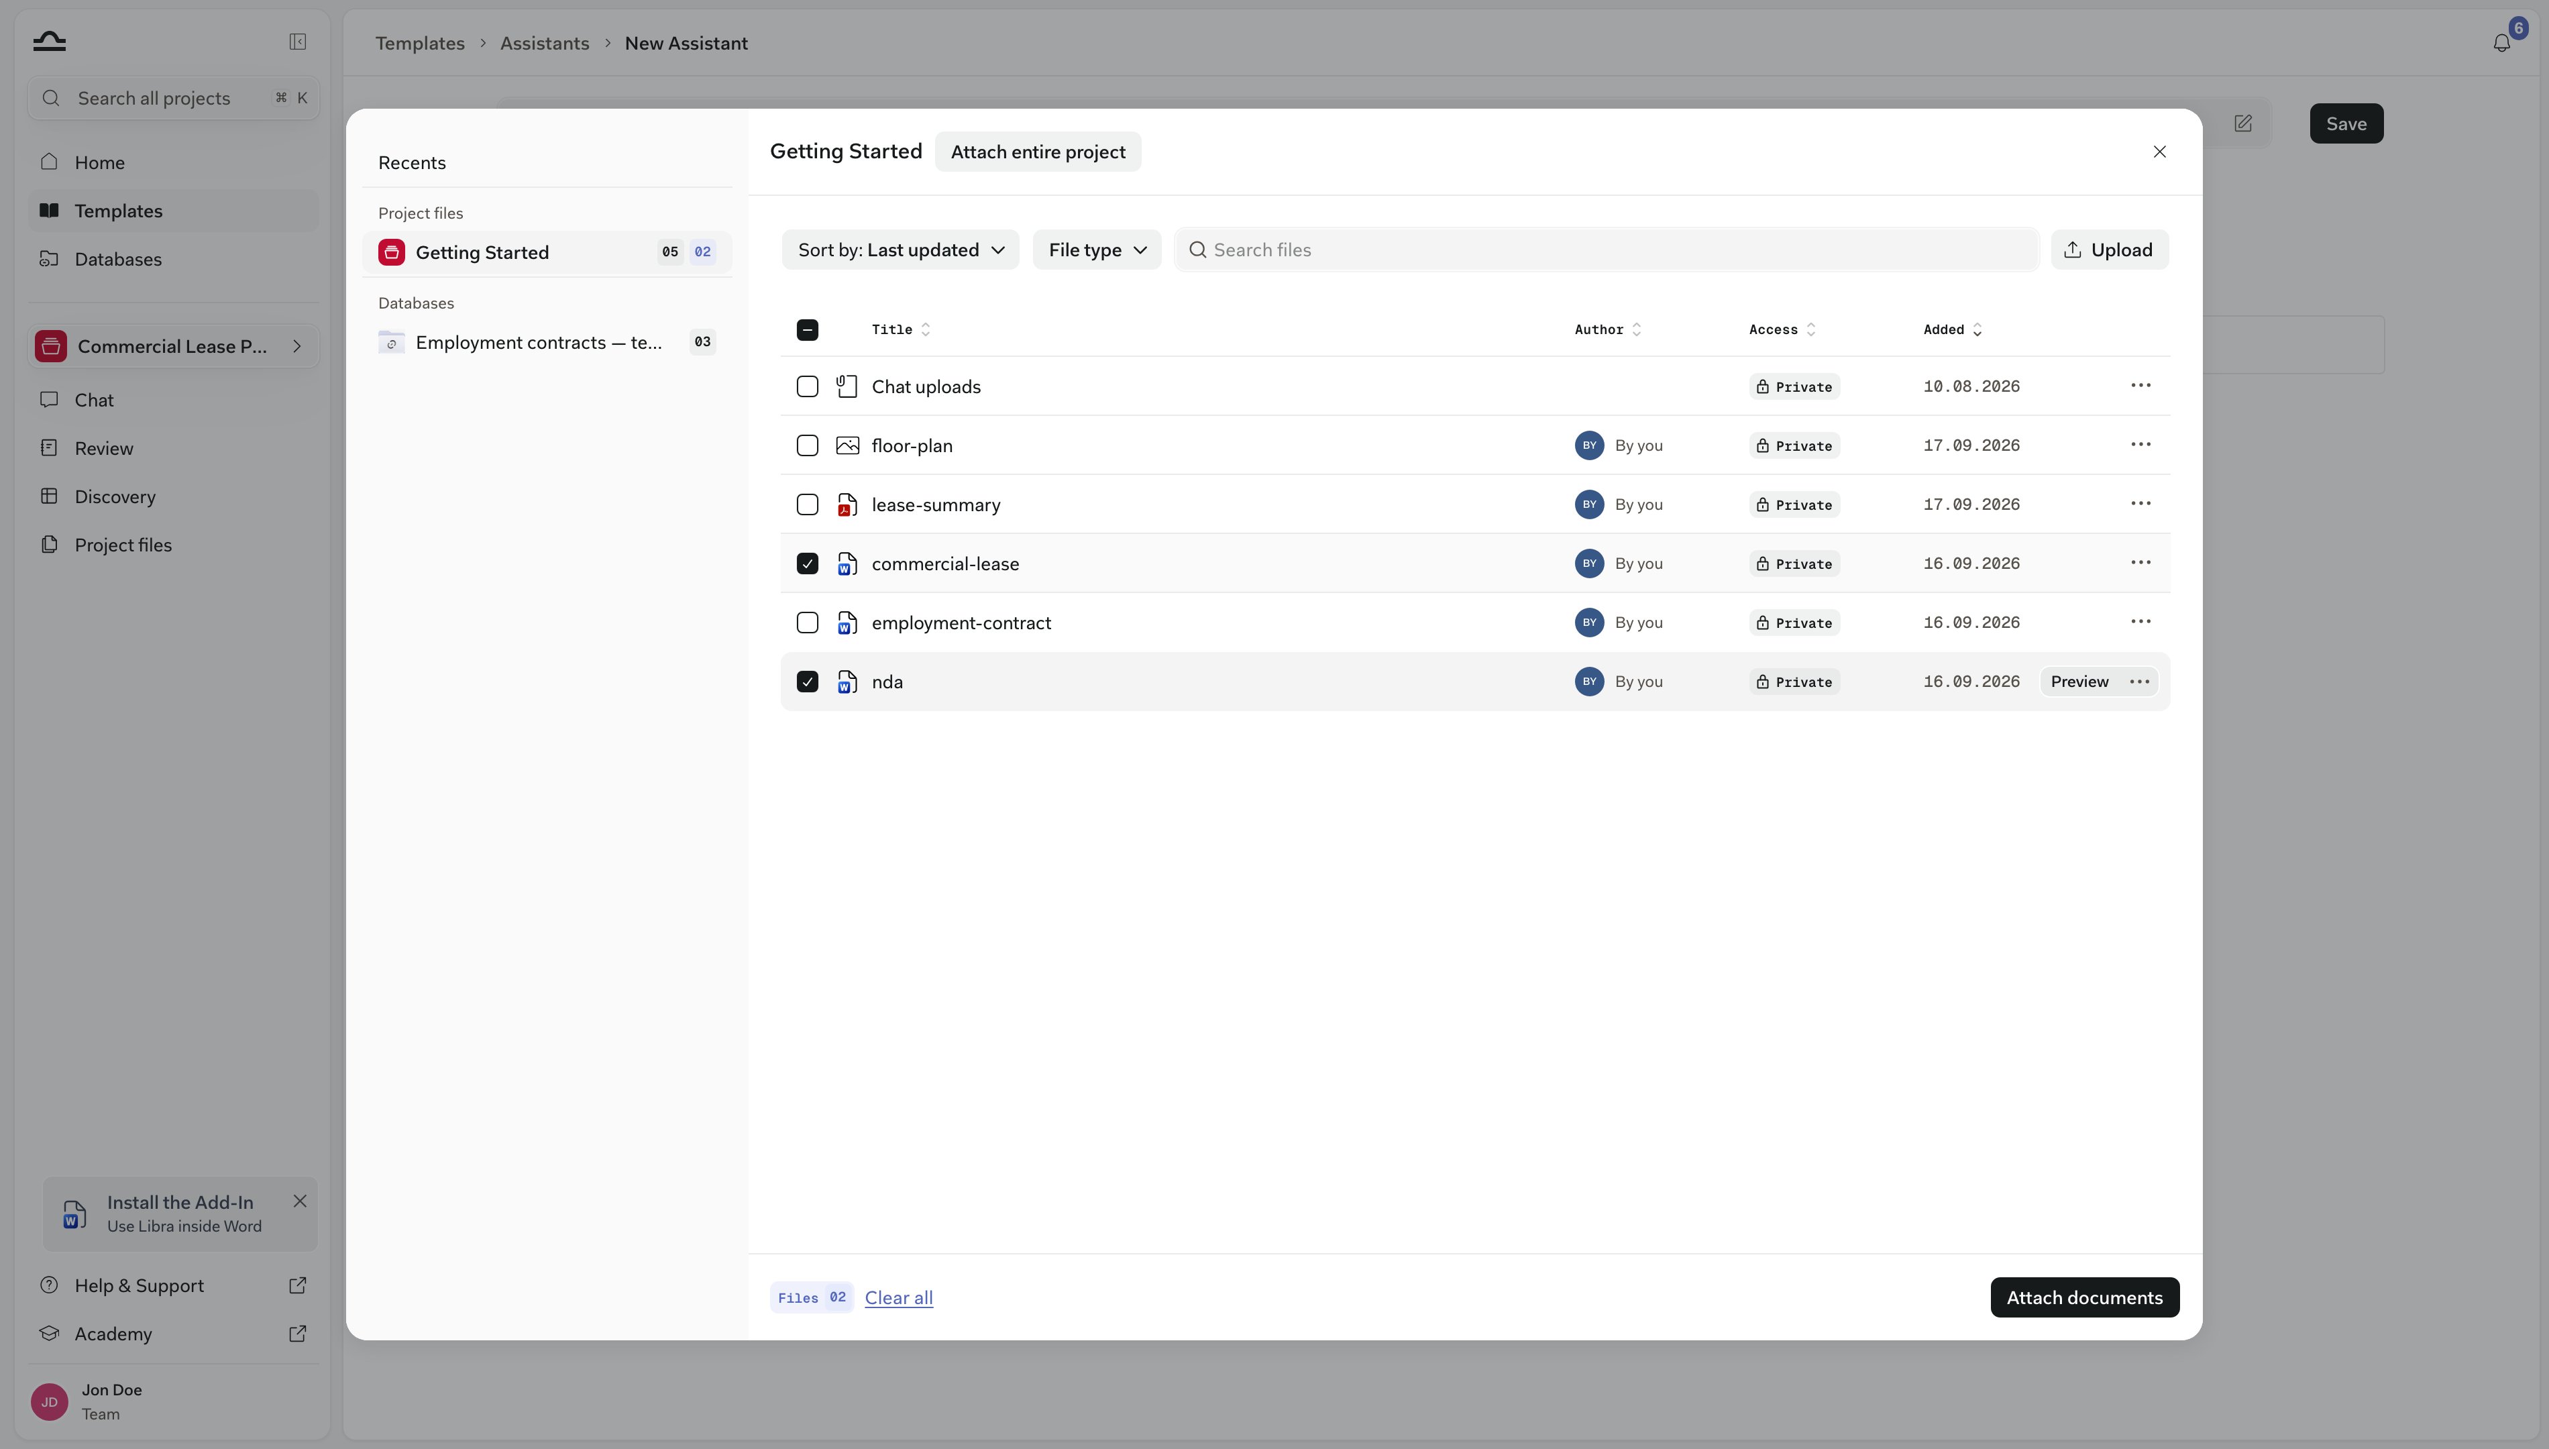The height and width of the screenshot is (1449, 2549).
Task: Open Academy external link icon
Action: (297, 1334)
